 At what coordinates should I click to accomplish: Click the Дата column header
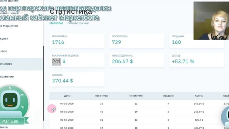67,96
